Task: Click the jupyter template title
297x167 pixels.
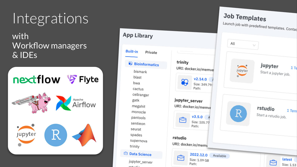Action: point(269,66)
